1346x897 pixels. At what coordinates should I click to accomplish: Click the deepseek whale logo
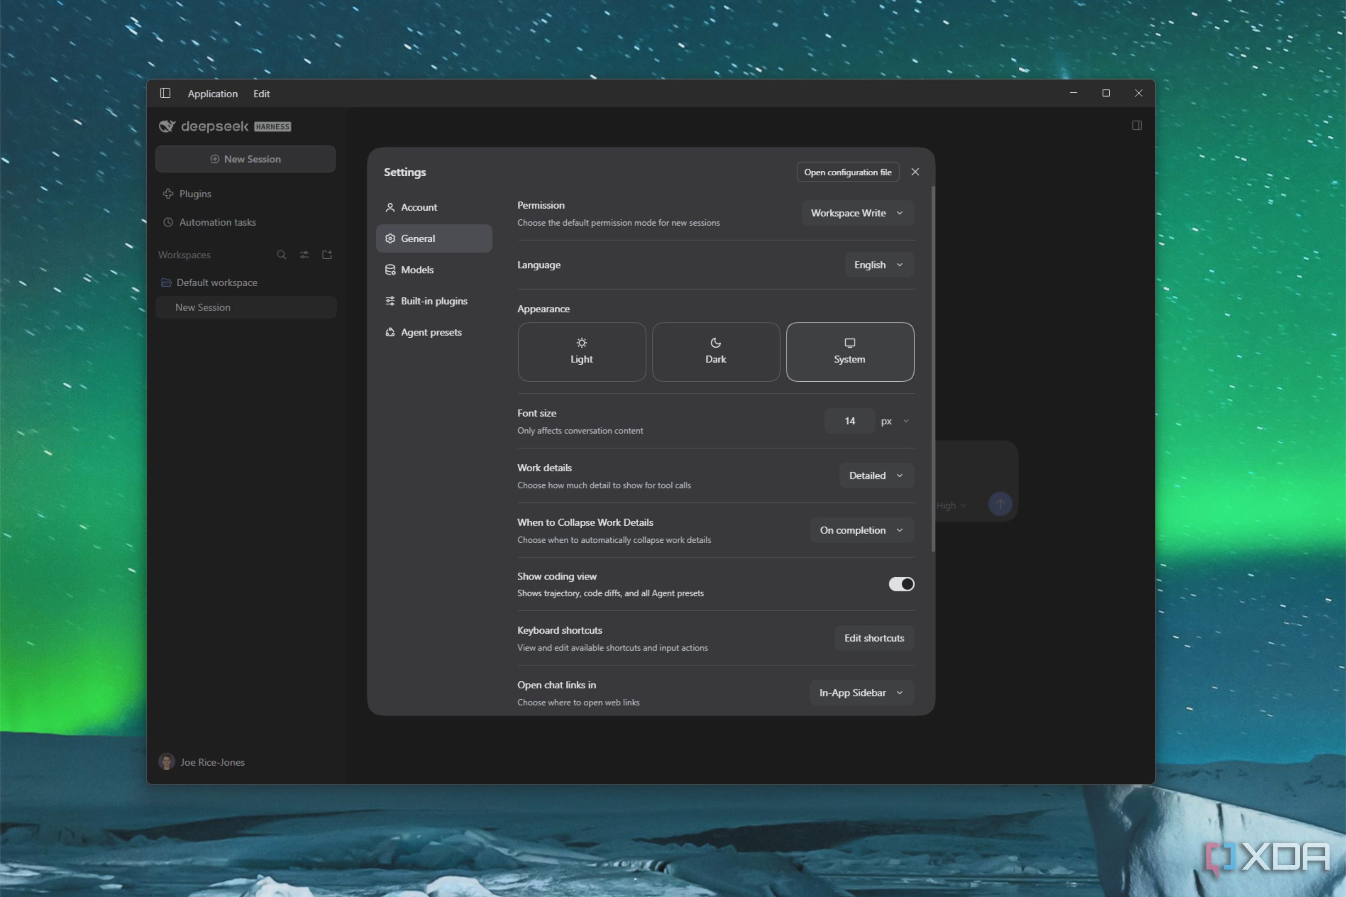167,126
